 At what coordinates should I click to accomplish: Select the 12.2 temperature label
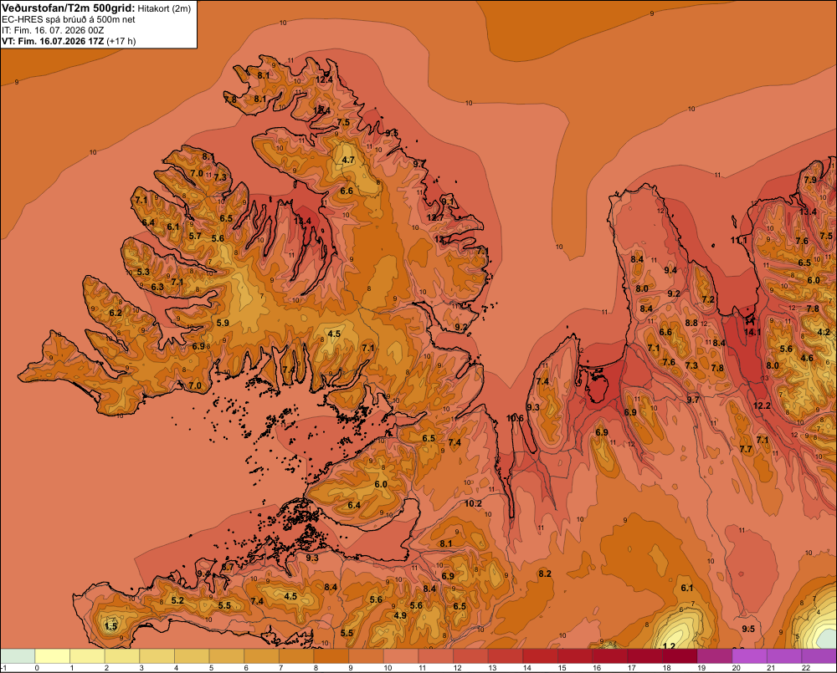point(762,405)
